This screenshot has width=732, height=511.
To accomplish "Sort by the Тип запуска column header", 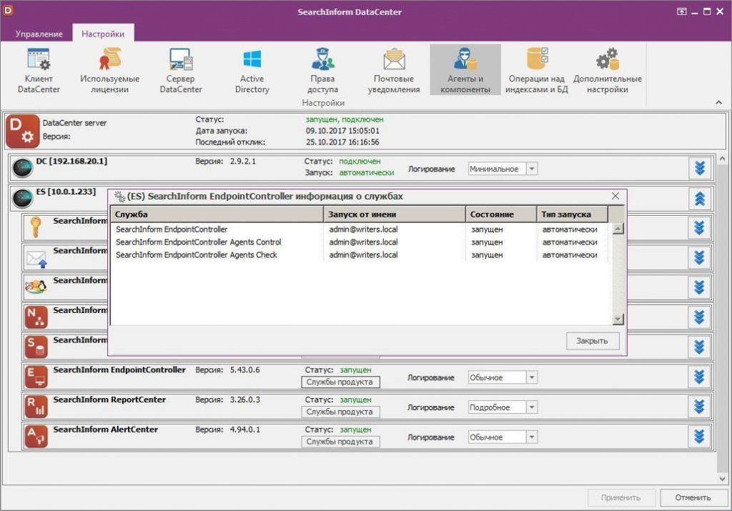I will 573,214.
